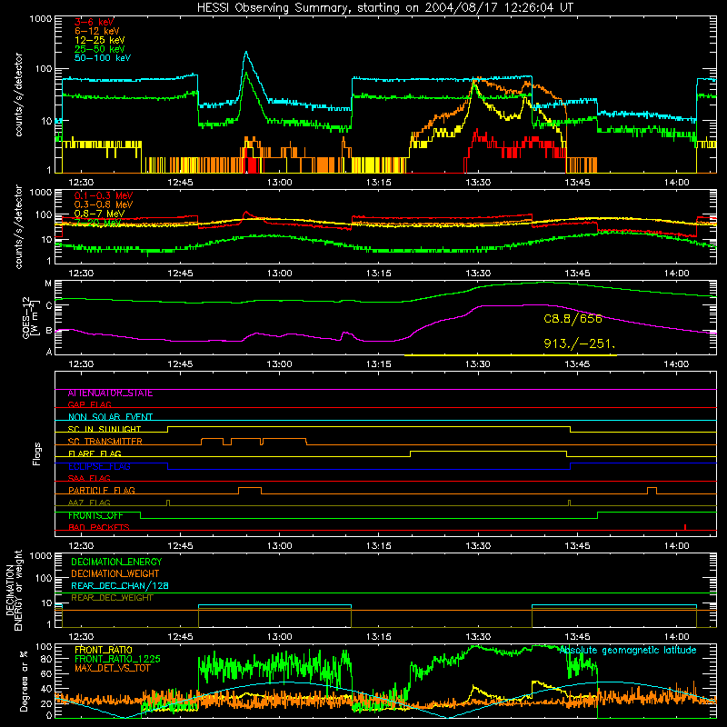Viewport: 727px width, 727px height.
Task: Click the 50-100 keV peak near 12:55
Action: (246, 53)
